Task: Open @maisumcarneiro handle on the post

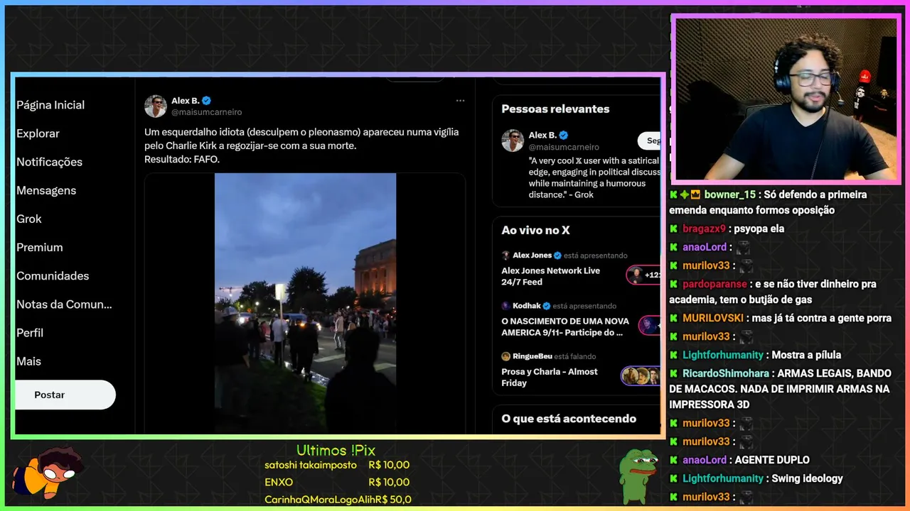Action: (206, 112)
